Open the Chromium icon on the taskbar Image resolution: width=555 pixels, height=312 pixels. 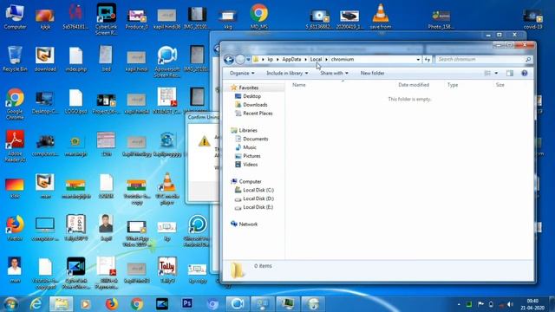(x=212, y=304)
